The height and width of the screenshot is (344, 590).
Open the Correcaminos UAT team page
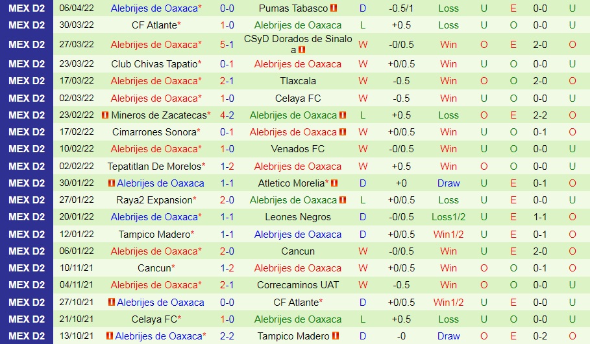tap(298, 285)
